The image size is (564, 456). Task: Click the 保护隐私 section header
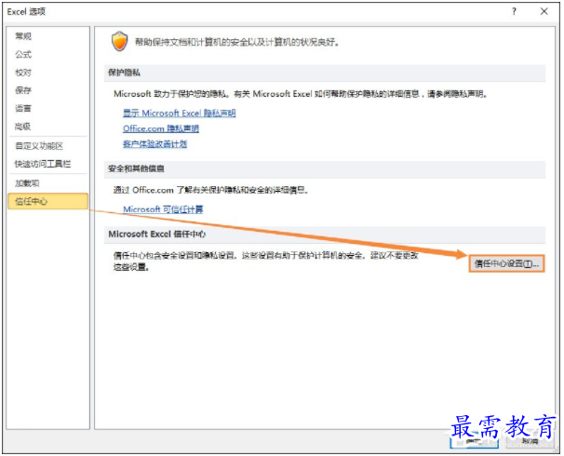coord(325,73)
